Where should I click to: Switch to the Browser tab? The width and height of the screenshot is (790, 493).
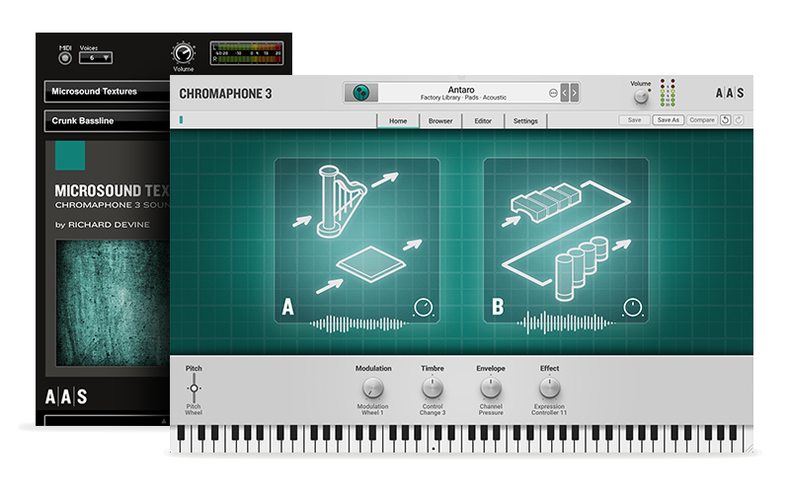(440, 121)
